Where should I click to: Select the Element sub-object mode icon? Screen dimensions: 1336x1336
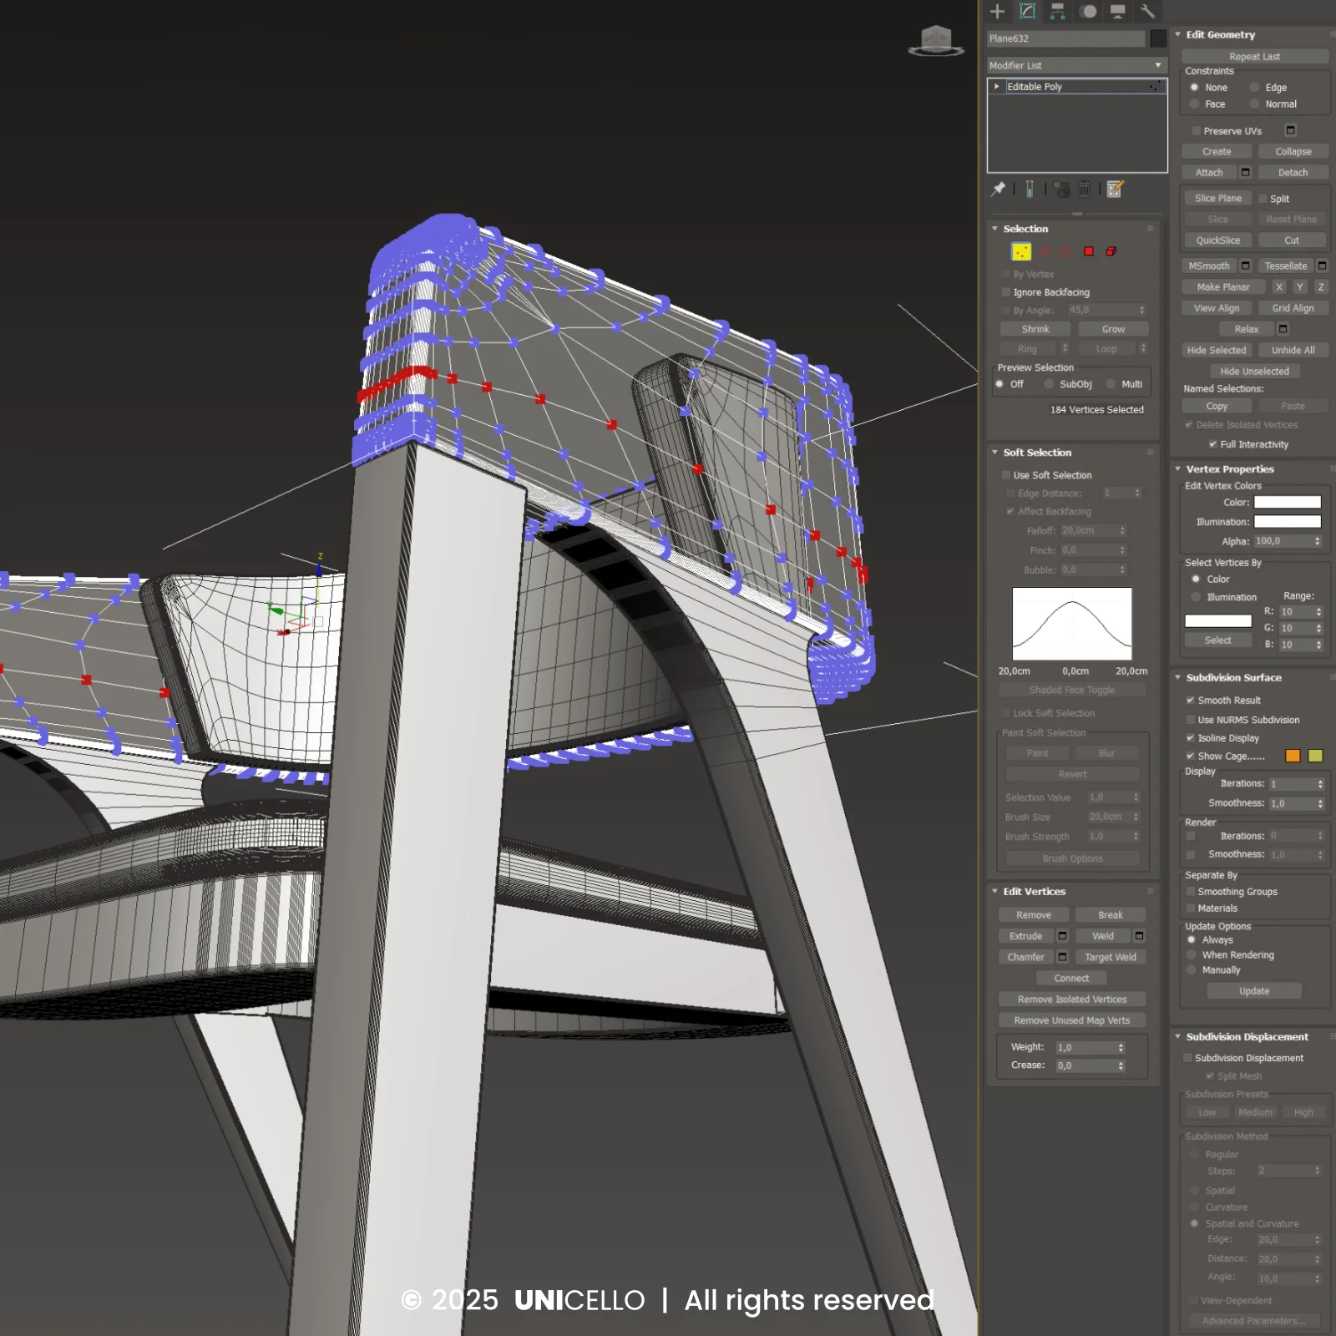click(1111, 251)
